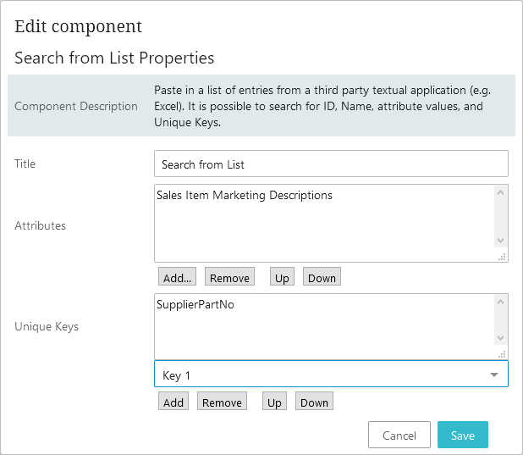Move unique key Up
This screenshot has height=455, width=523.
coord(274,402)
